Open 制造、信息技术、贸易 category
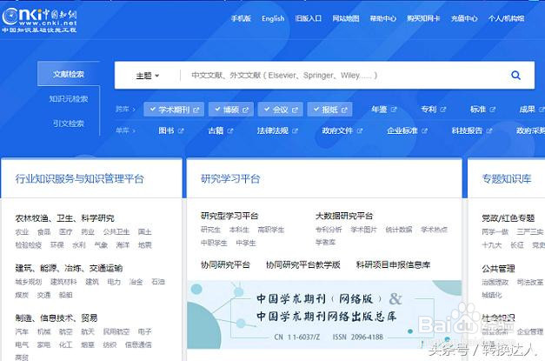This screenshot has width=545, height=361. point(56,318)
